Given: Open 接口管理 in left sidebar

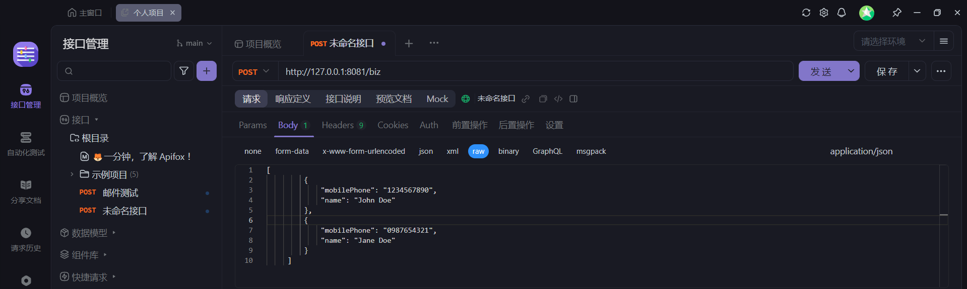Looking at the screenshot, I should pos(26,96).
